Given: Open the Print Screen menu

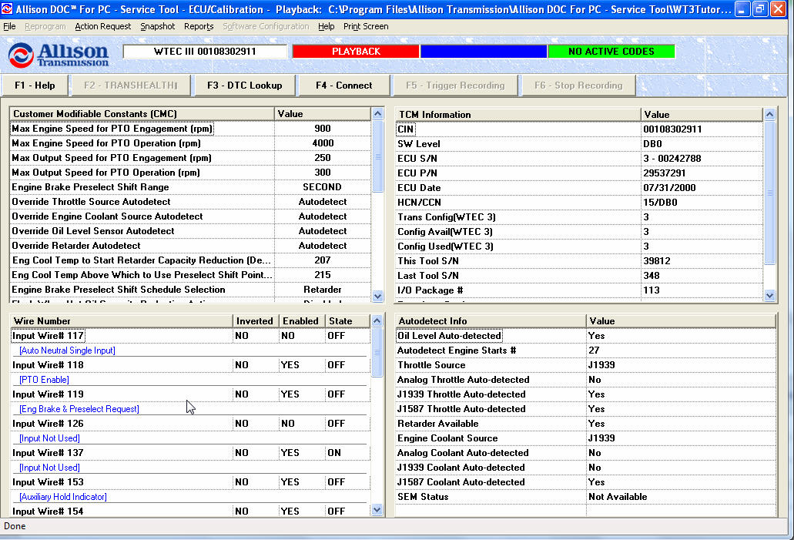Looking at the screenshot, I should (366, 26).
